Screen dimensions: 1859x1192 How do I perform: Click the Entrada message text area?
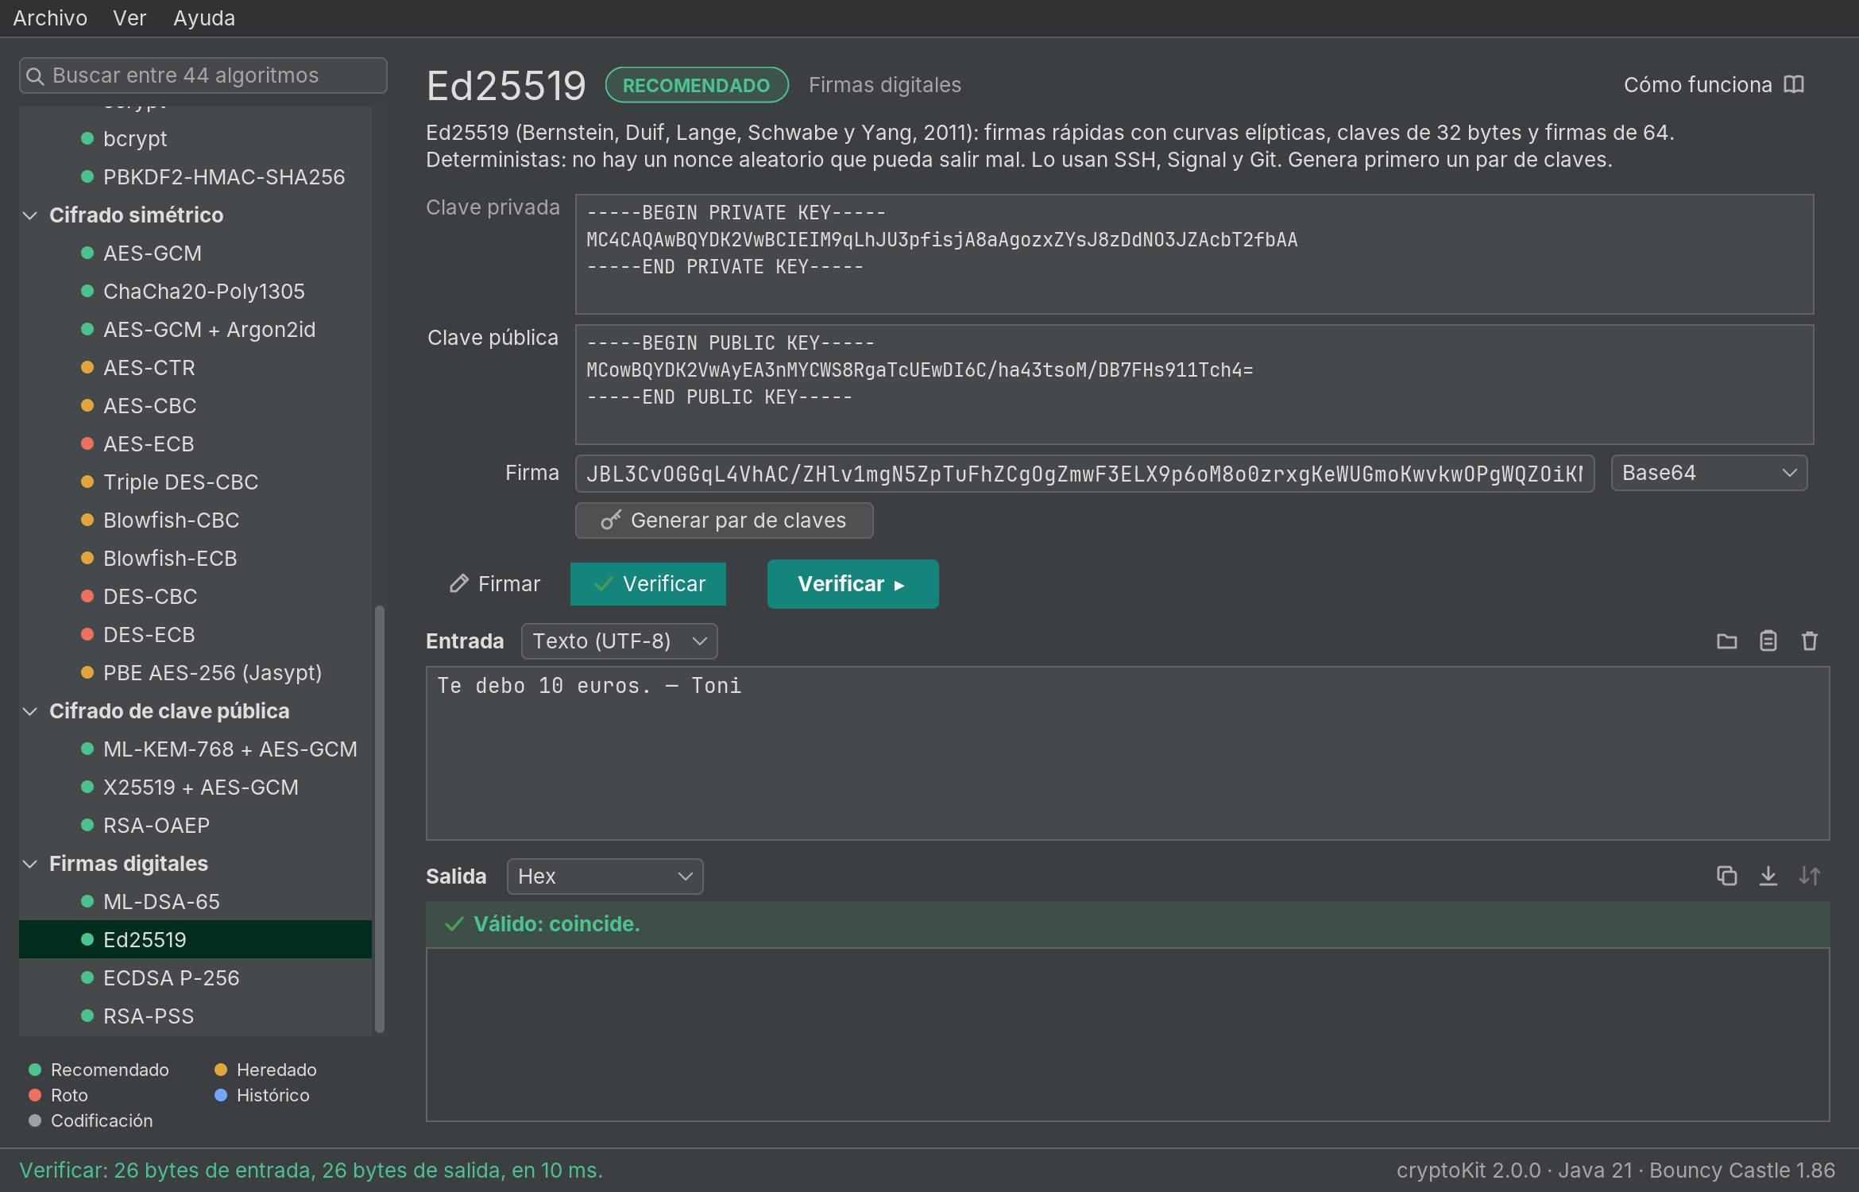click(x=1127, y=753)
